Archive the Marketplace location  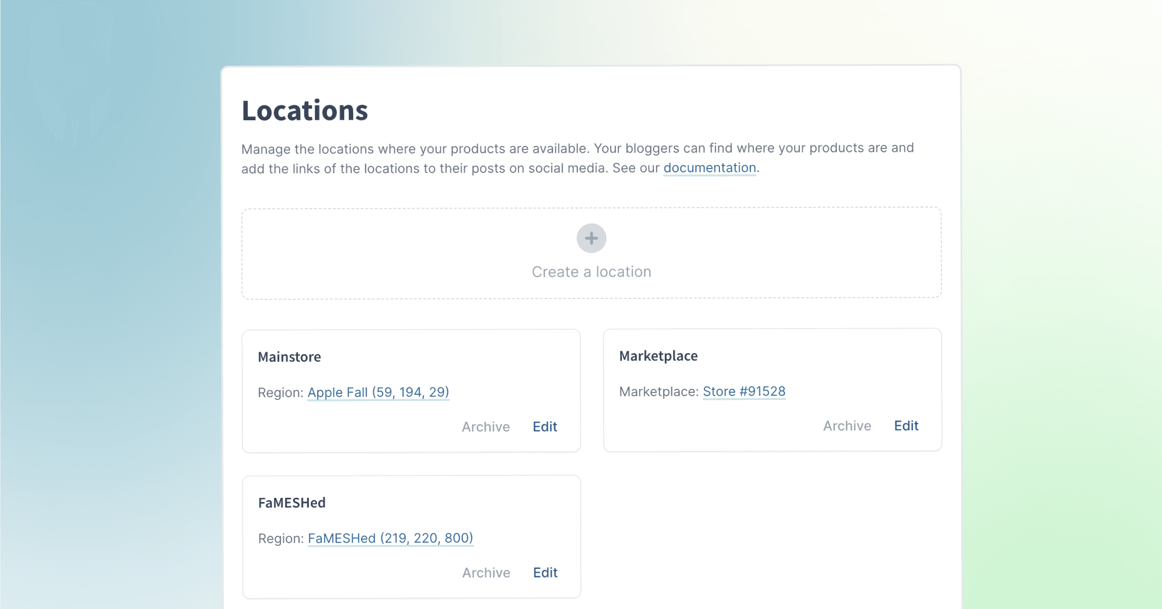(847, 426)
